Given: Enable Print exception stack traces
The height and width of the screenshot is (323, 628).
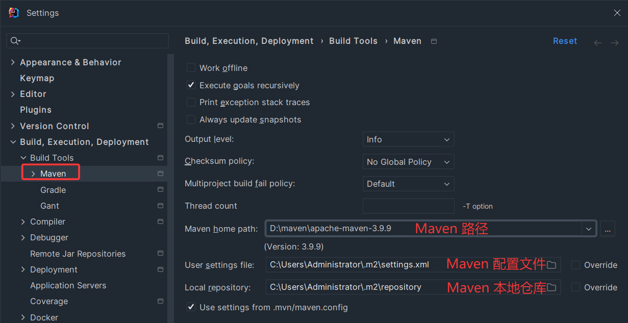Looking at the screenshot, I should point(191,102).
